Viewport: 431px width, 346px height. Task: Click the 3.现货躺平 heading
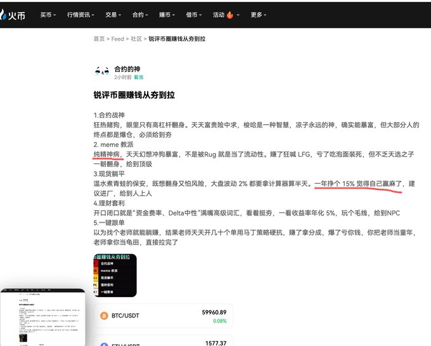(109, 174)
